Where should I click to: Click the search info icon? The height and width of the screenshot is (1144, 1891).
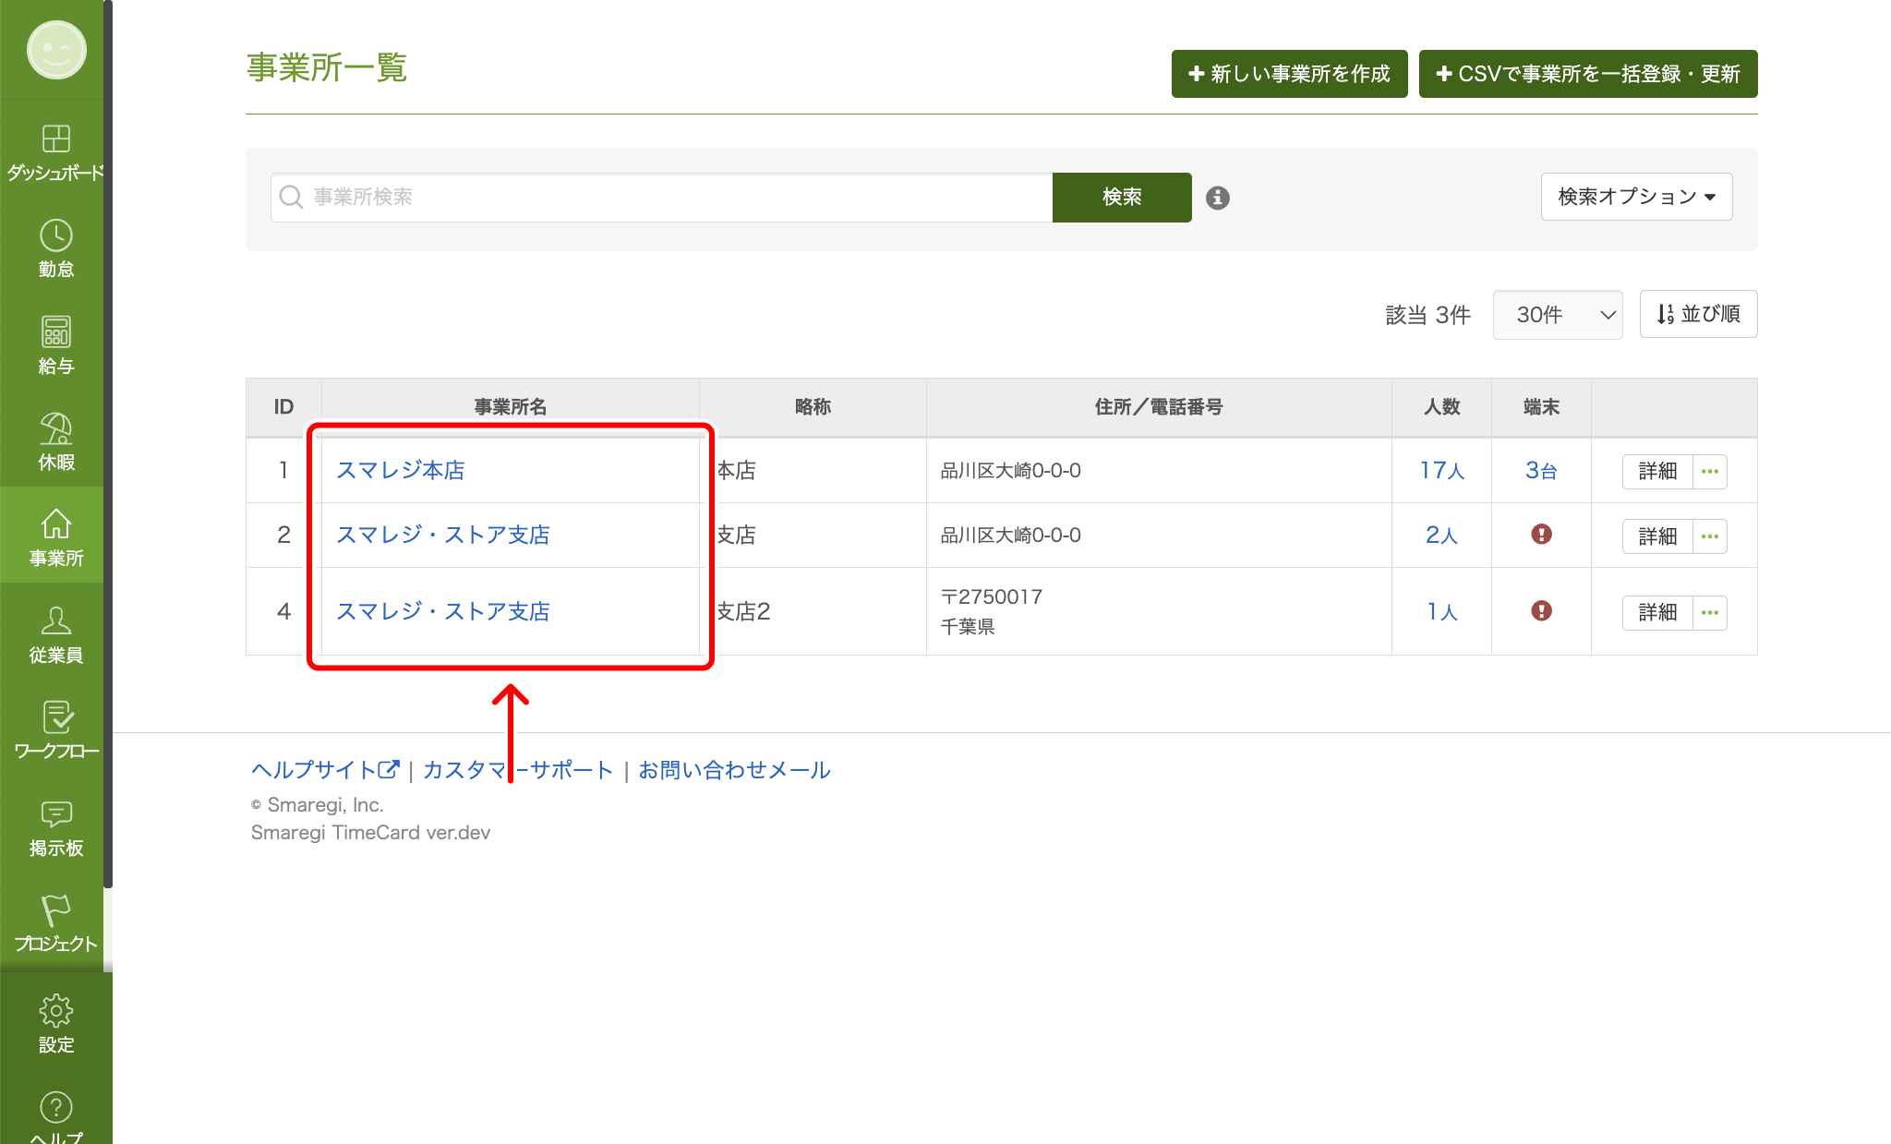click(1218, 198)
